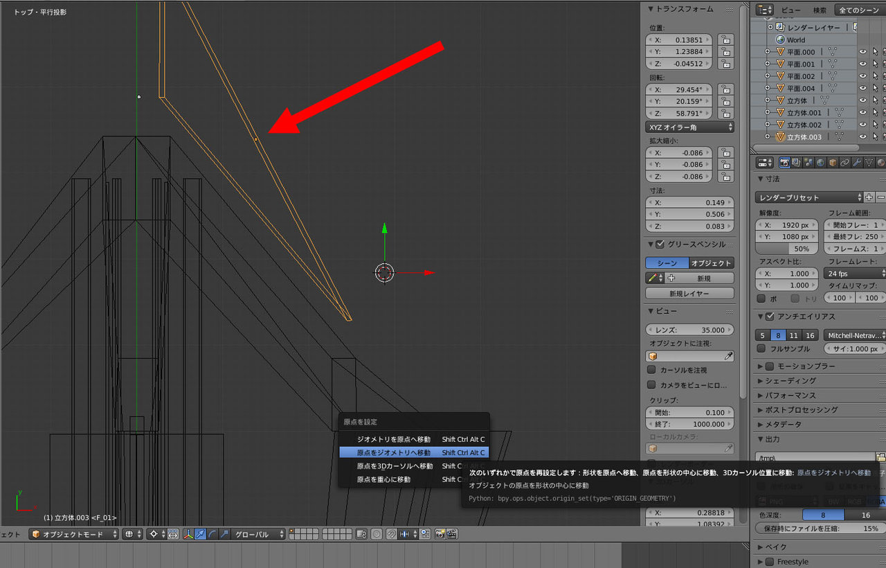
Task: Choose 原点をジオメトリへ移動 from menu
Action: pyautogui.click(x=414, y=452)
